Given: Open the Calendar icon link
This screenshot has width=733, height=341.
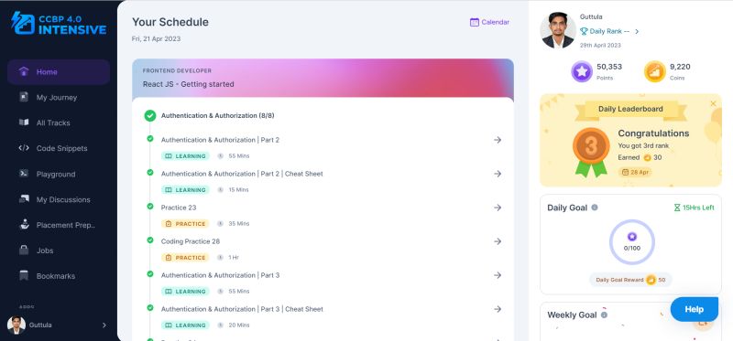Looking at the screenshot, I should tap(474, 22).
